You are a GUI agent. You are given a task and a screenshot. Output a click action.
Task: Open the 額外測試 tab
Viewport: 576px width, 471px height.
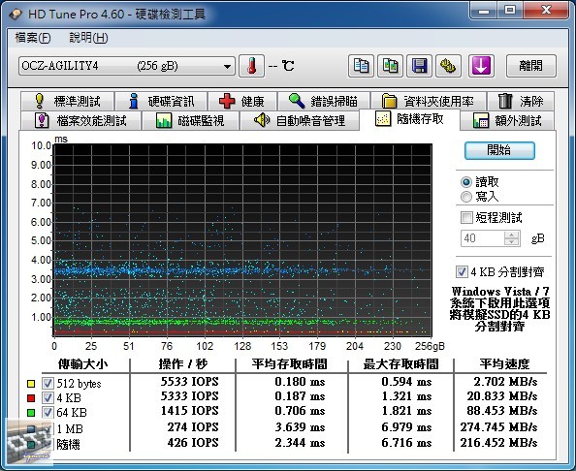pos(507,120)
